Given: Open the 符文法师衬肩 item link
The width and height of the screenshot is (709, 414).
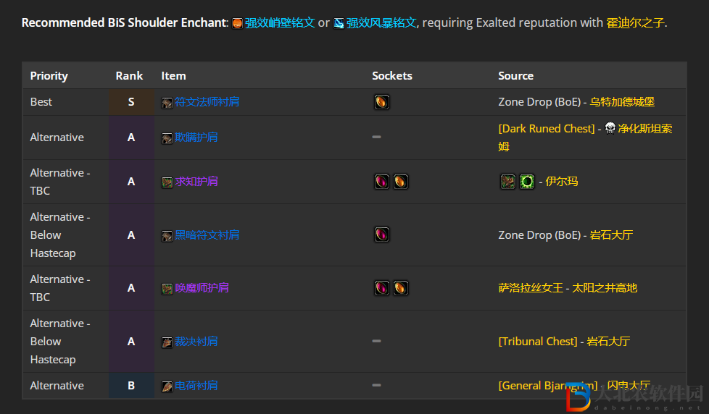Looking at the screenshot, I should 207,102.
